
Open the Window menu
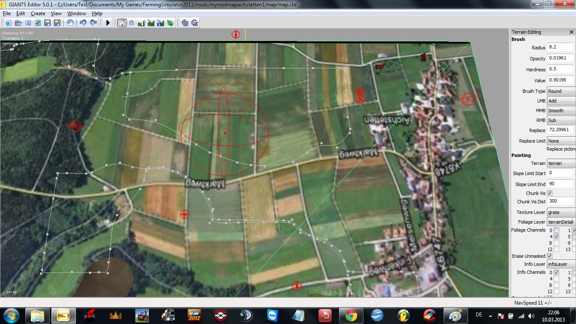click(77, 13)
